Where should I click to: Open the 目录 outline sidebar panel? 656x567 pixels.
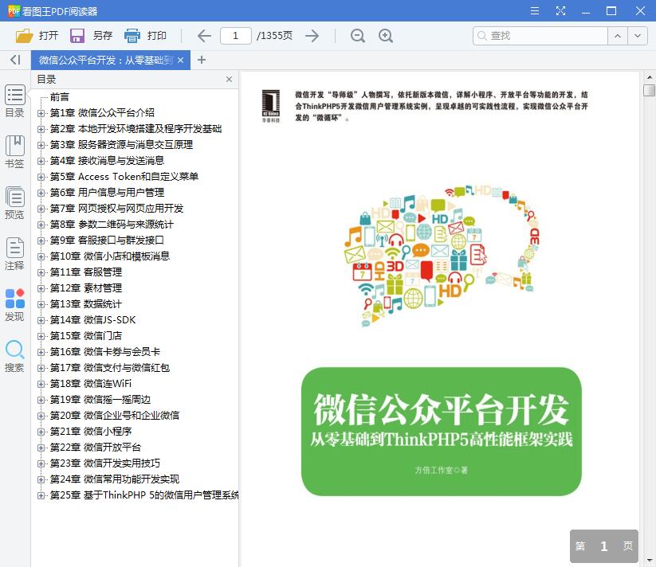[x=14, y=101]
